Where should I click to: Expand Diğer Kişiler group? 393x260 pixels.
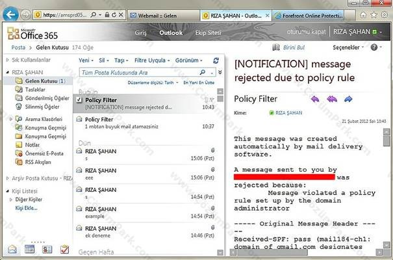(x=11, y=200)
